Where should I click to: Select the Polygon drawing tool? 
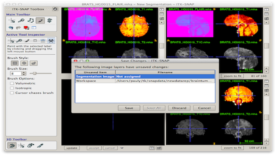point(30,20)
